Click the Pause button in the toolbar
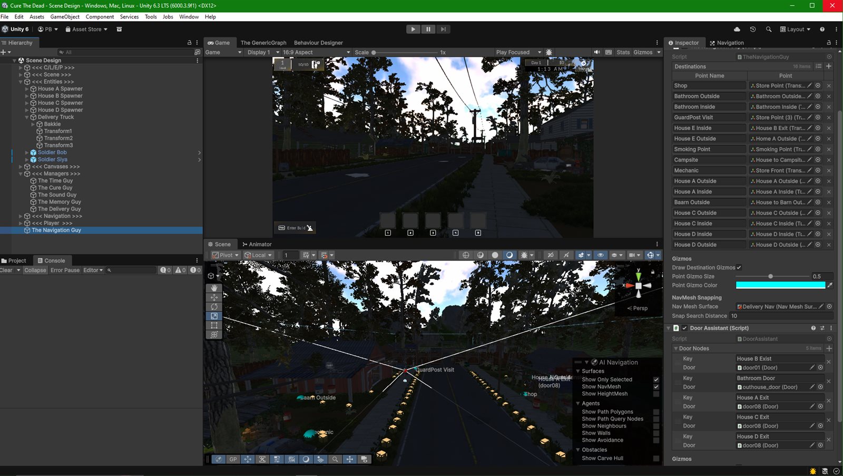 (x=428, y=30)
